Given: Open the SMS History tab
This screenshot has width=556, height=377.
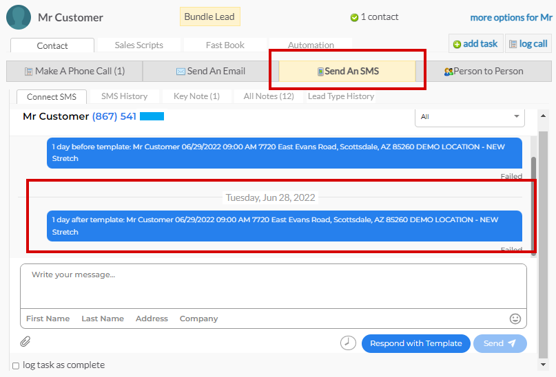Looking at the screenshot, I should (x=124, y=96).
